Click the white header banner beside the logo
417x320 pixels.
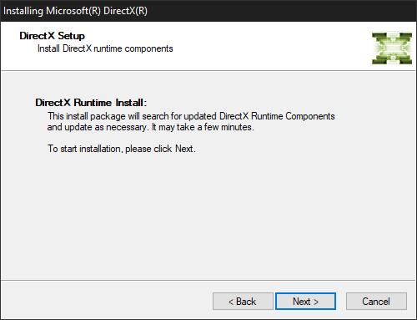[x=273, y=46]
